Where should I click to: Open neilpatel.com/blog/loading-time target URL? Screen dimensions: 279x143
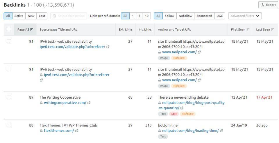pyautogui.click(x=190, y=131)
